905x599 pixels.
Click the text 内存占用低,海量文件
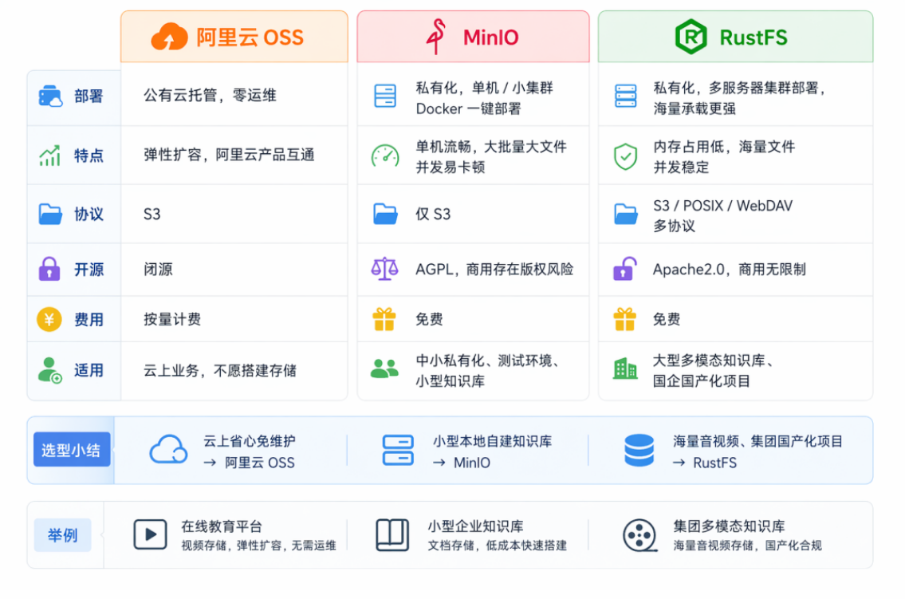(x=724, y=147)
